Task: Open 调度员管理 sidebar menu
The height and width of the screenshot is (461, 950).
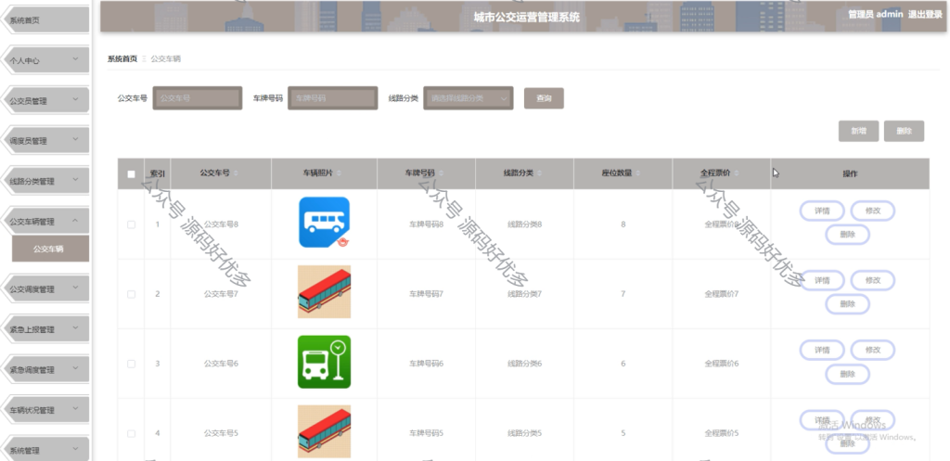Action: 46,141
